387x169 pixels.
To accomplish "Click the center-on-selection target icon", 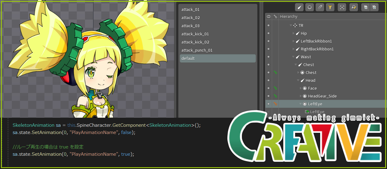I will point(342,7).
